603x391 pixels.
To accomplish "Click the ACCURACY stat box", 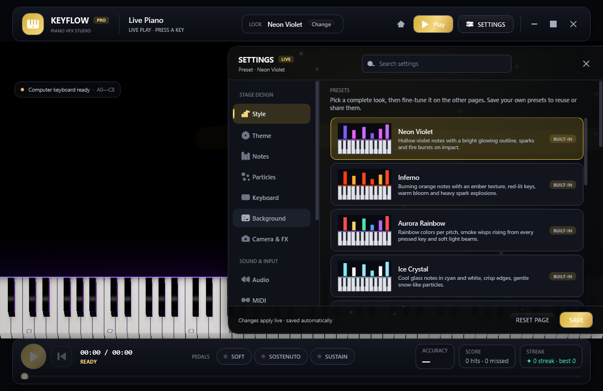I will click(x=435, y=356).
